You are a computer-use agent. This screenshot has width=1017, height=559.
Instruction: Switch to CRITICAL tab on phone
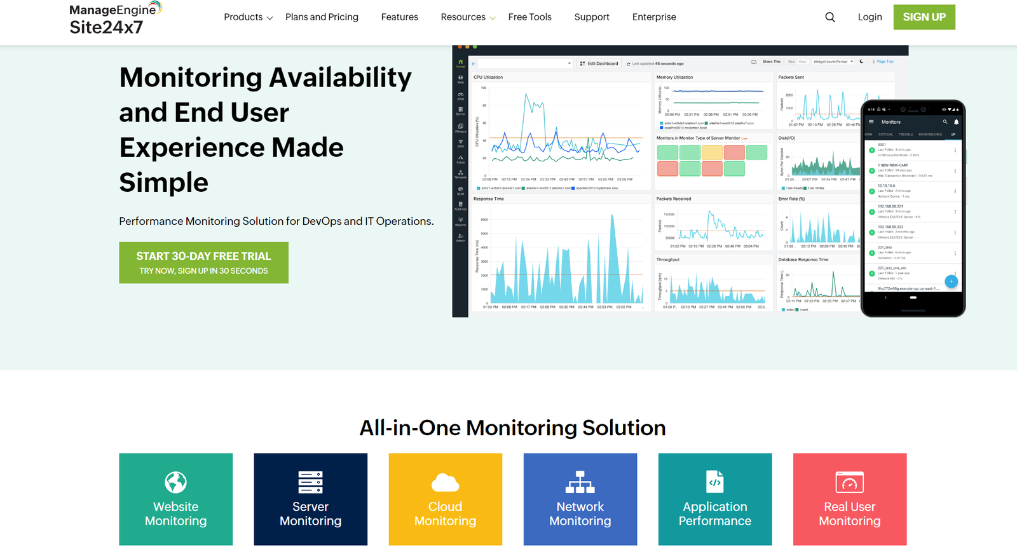pos(885,135)
